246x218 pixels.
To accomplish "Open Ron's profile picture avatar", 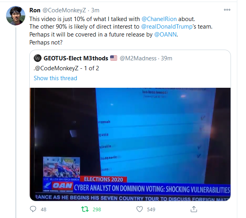I will pos(15,16).
